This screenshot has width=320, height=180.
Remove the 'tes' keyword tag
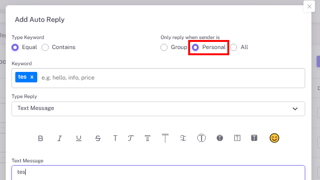pos(32,77)
